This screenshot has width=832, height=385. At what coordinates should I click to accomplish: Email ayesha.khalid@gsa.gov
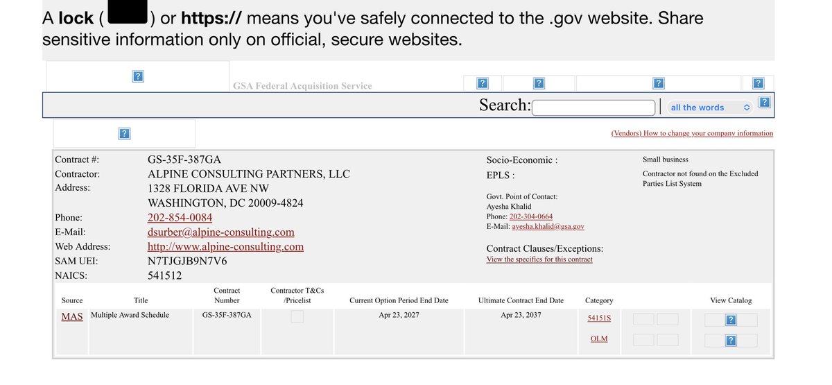(548, 226)
